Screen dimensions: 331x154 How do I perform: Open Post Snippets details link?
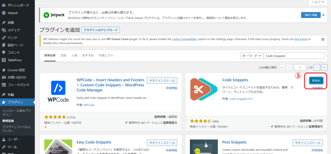coord(317,150)
